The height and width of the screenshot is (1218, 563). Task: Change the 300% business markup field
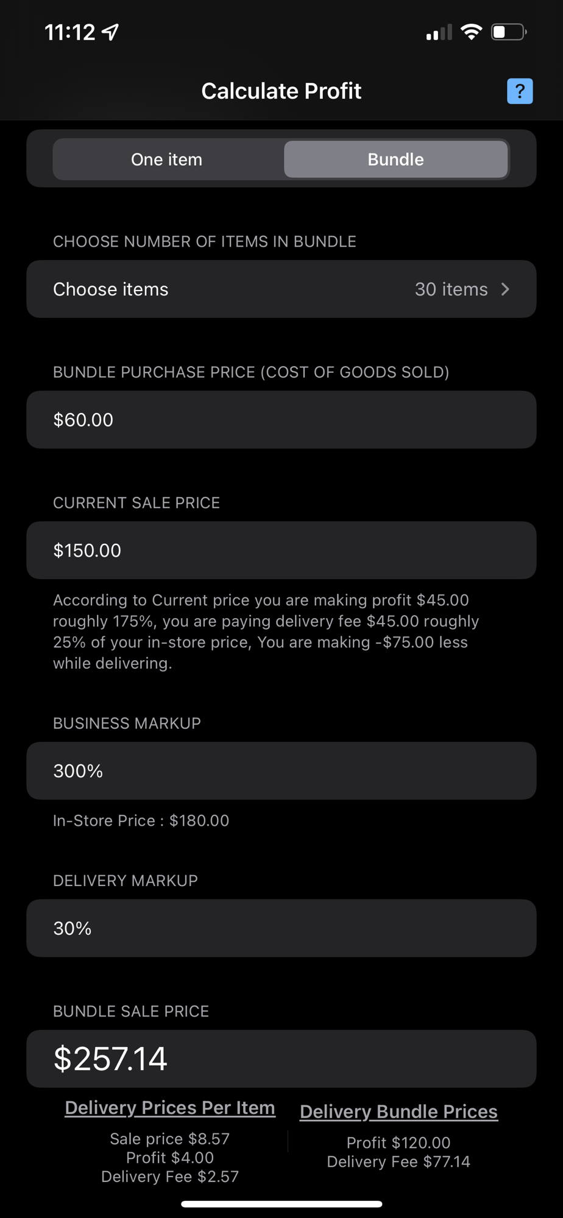281,771
